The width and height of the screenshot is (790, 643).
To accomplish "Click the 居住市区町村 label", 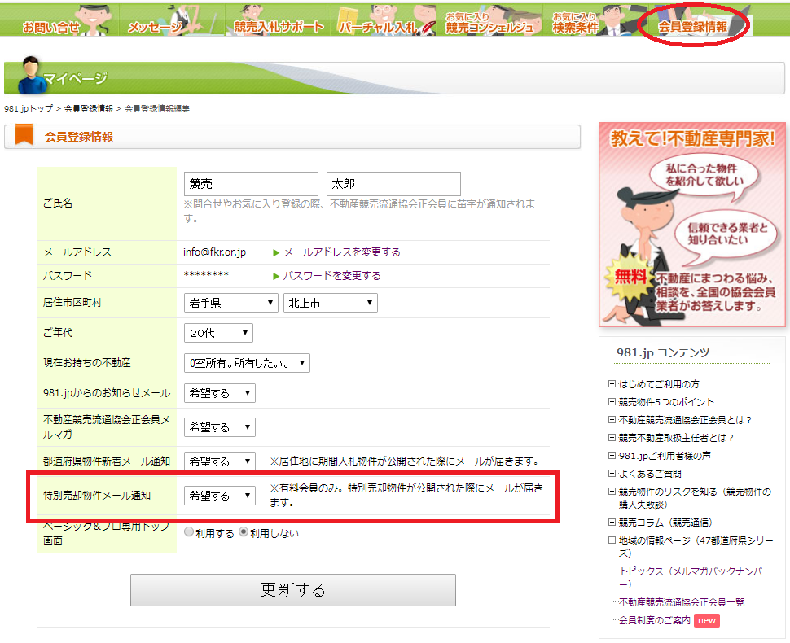I will tap(72, 302).
